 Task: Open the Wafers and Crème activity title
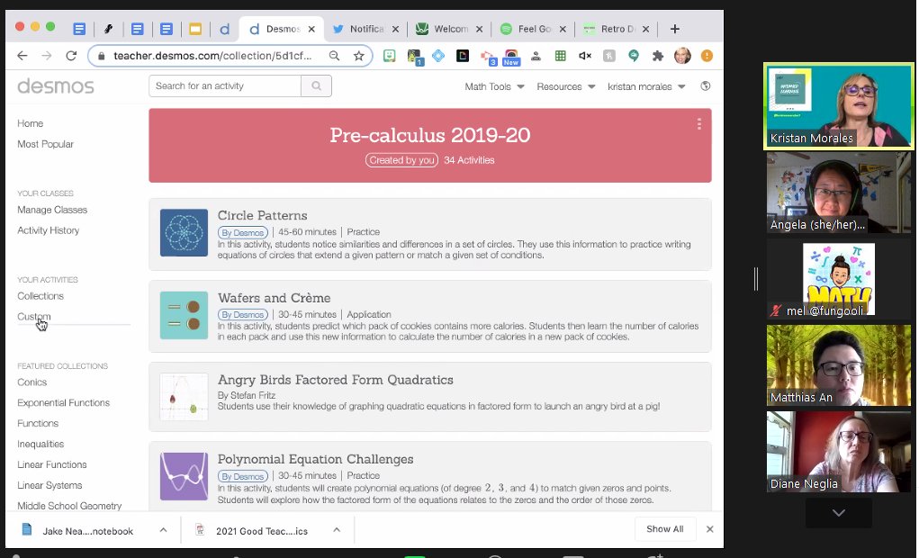[274, 298]
